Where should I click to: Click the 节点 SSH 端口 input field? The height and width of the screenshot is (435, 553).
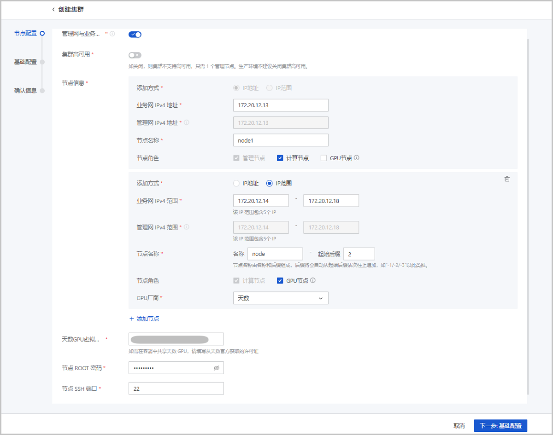(176, 389)
